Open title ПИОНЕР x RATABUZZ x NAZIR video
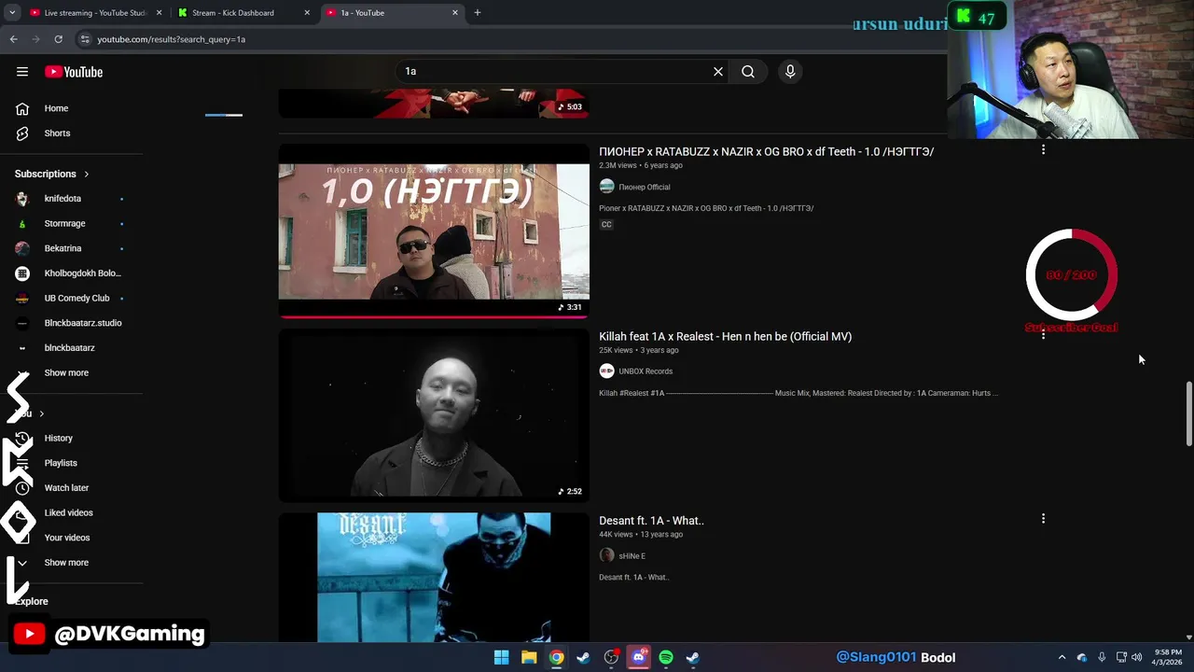Viewport: 1194px width, 672px height. 766,151
